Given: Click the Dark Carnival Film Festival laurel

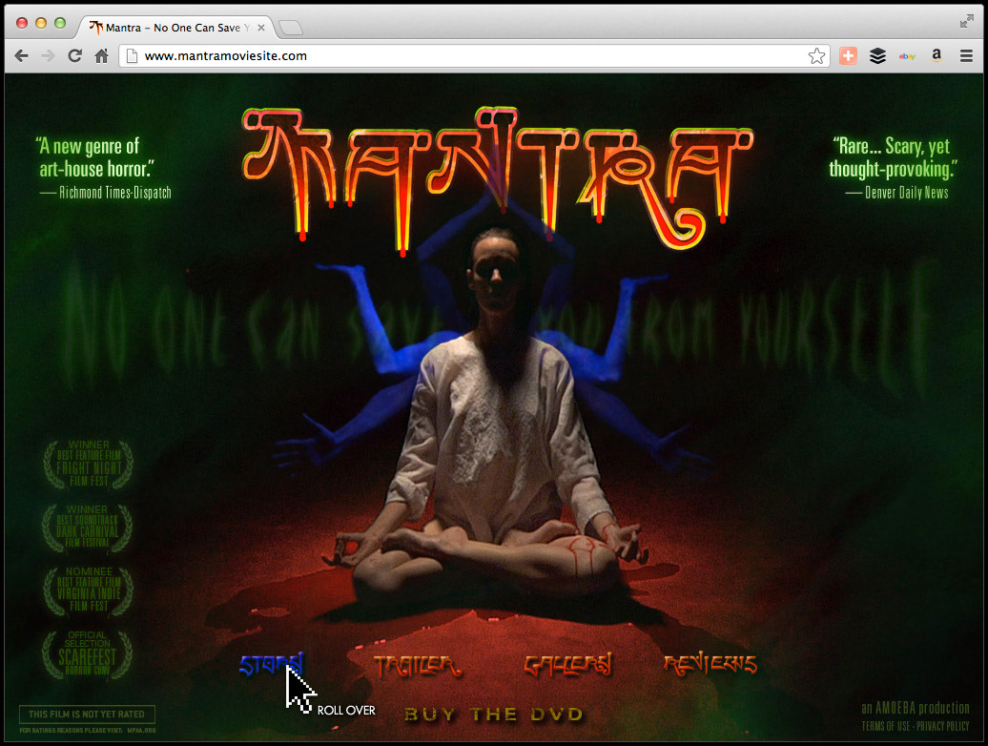Looking at the screenshot, I should 87,528.
